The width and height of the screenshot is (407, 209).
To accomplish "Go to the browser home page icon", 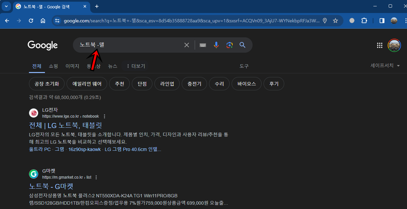I will click(43, 21).
